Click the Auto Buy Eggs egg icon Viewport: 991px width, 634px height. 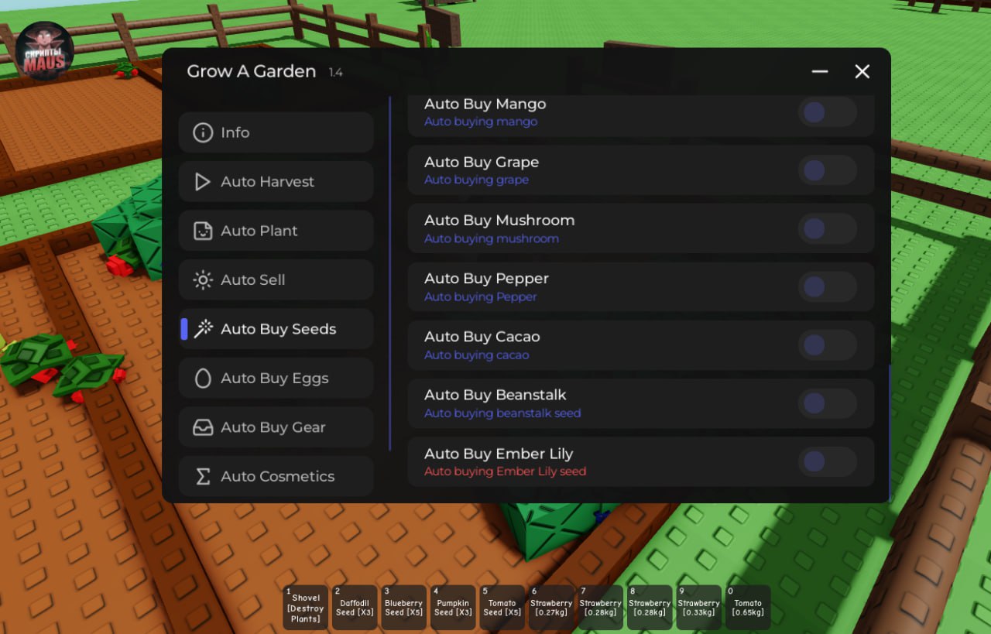203,379
